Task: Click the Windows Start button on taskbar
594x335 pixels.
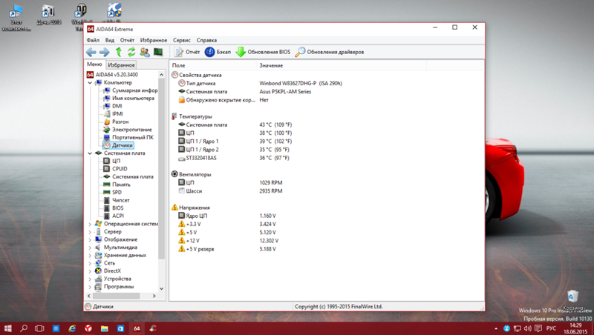Action: coord(8,328)
